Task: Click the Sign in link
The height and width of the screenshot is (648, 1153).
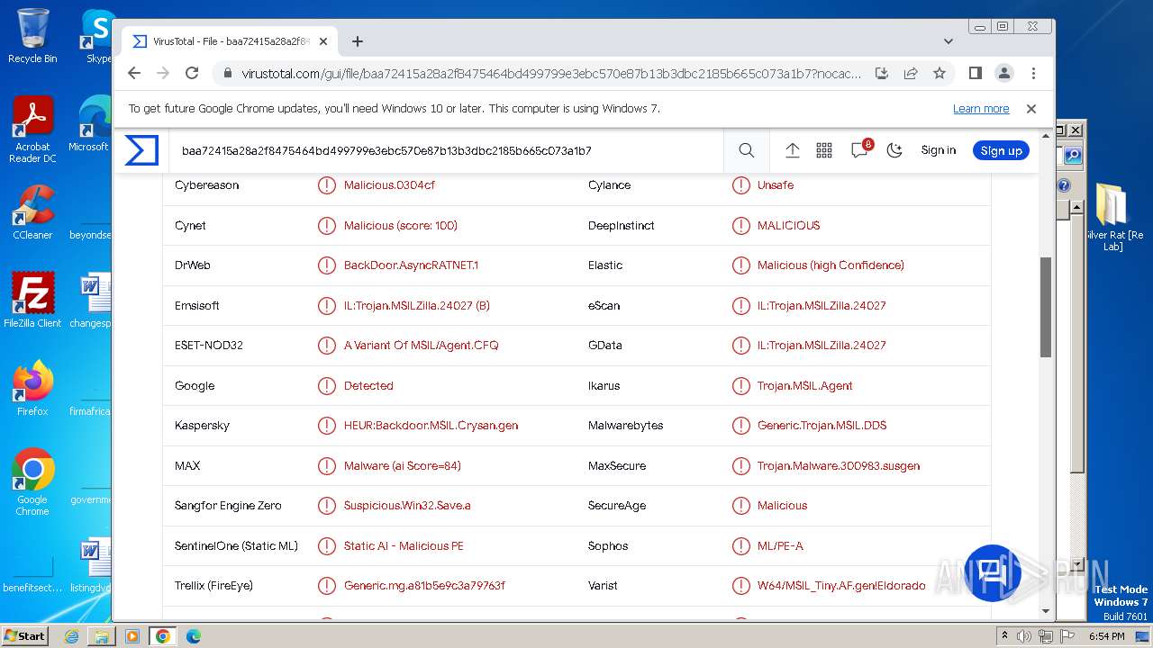Action: click(939, 150)
